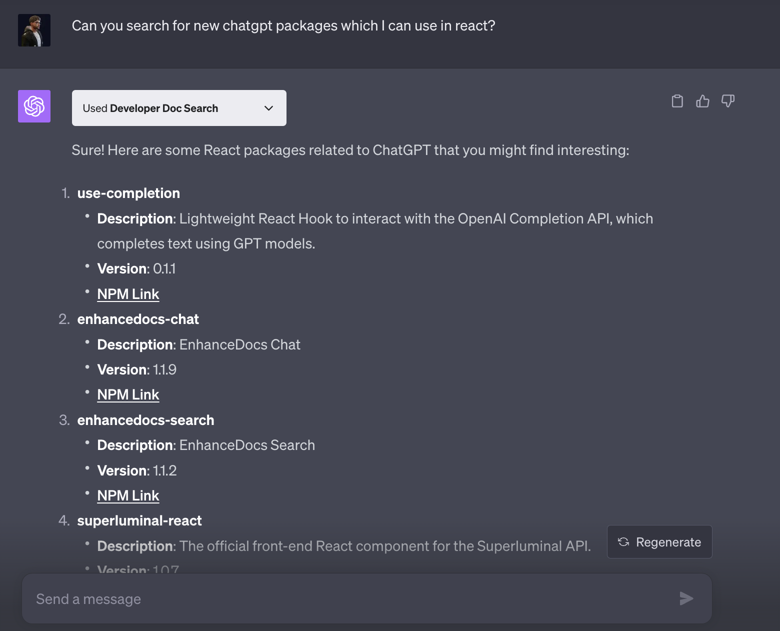Click the Superluminal API description line
Image resolution: width=780 pixels, height=631 pixels.
coord(344,546)
